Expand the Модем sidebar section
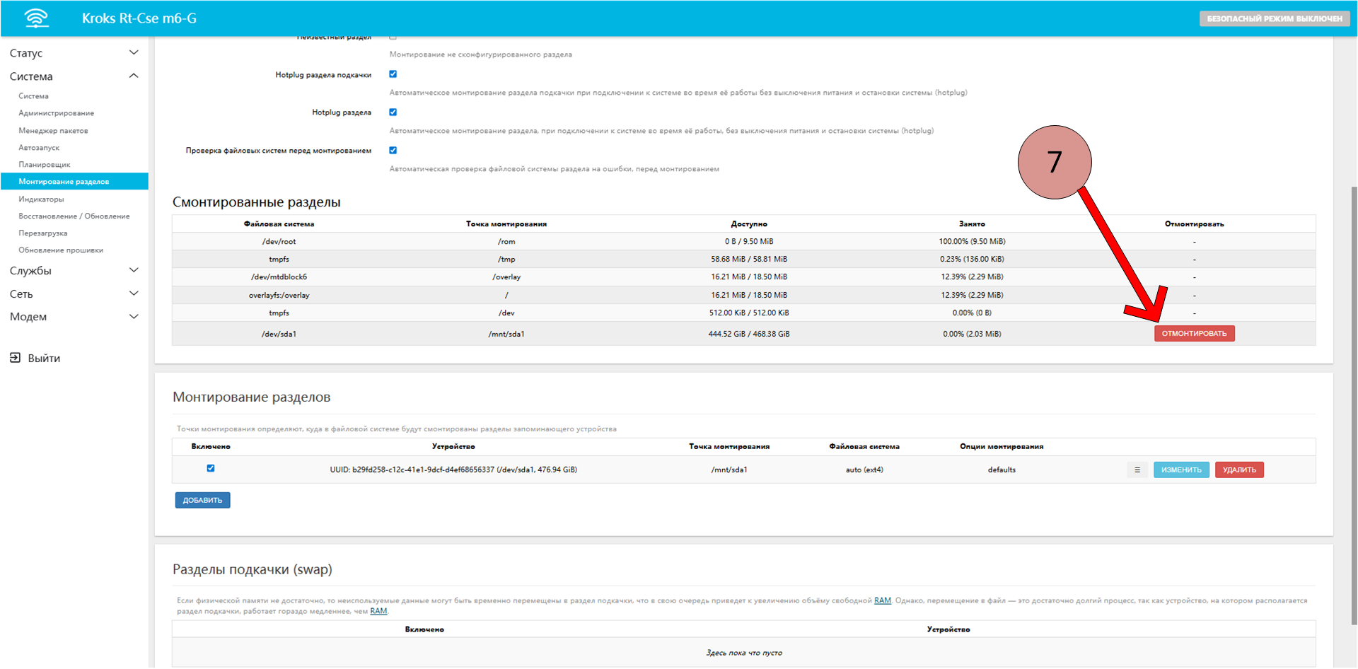 134,317
